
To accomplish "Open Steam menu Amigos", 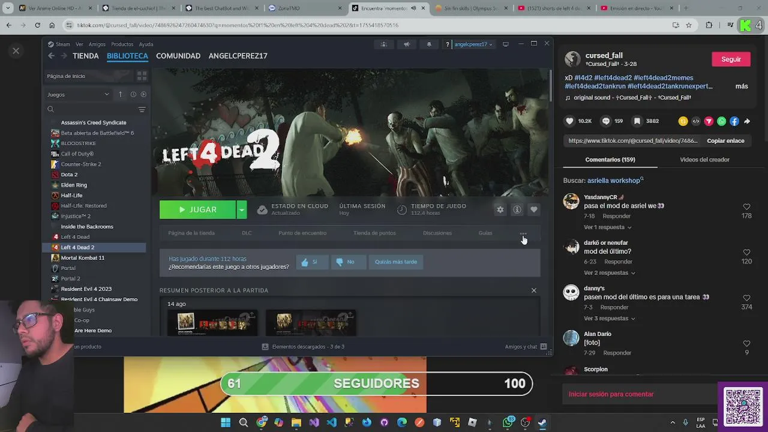I will [x=97, y=44].
